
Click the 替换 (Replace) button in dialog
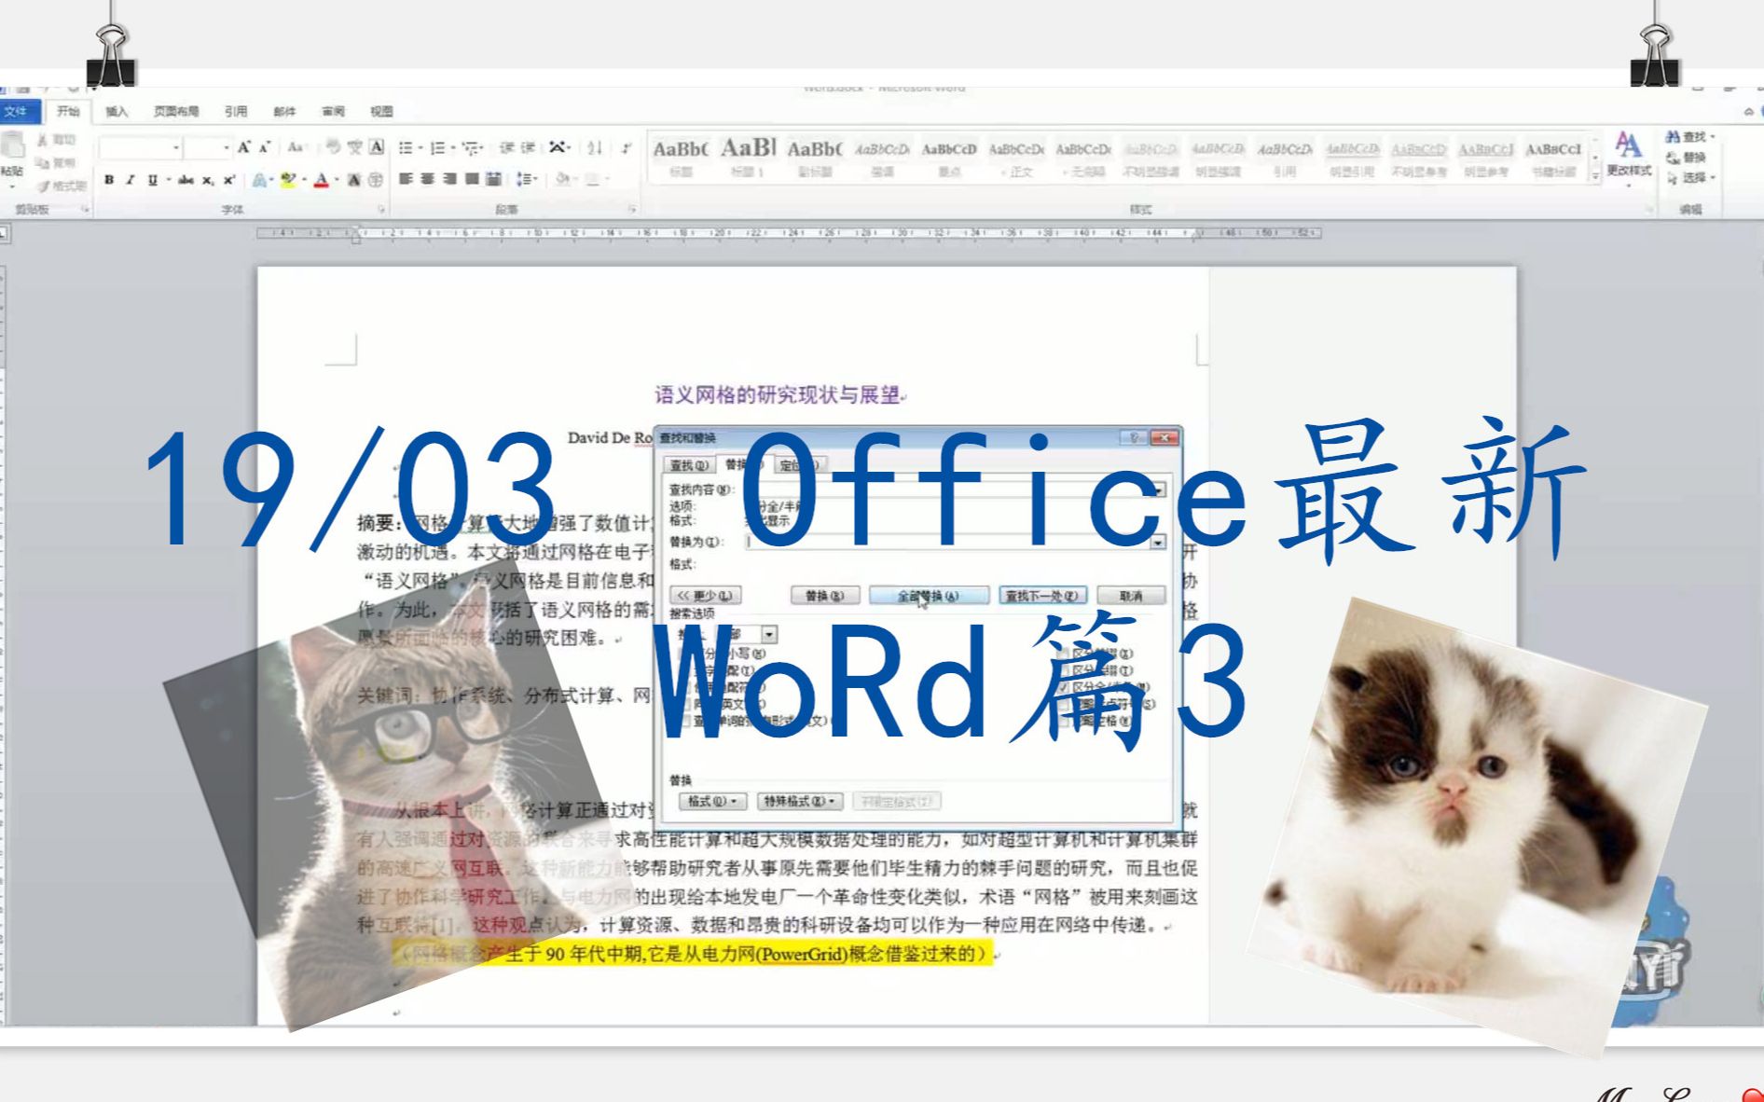[824, 595]
